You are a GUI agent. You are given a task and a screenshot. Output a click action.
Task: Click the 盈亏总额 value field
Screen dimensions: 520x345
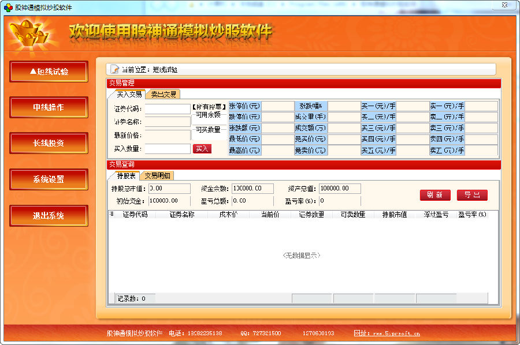pos(252,201)
